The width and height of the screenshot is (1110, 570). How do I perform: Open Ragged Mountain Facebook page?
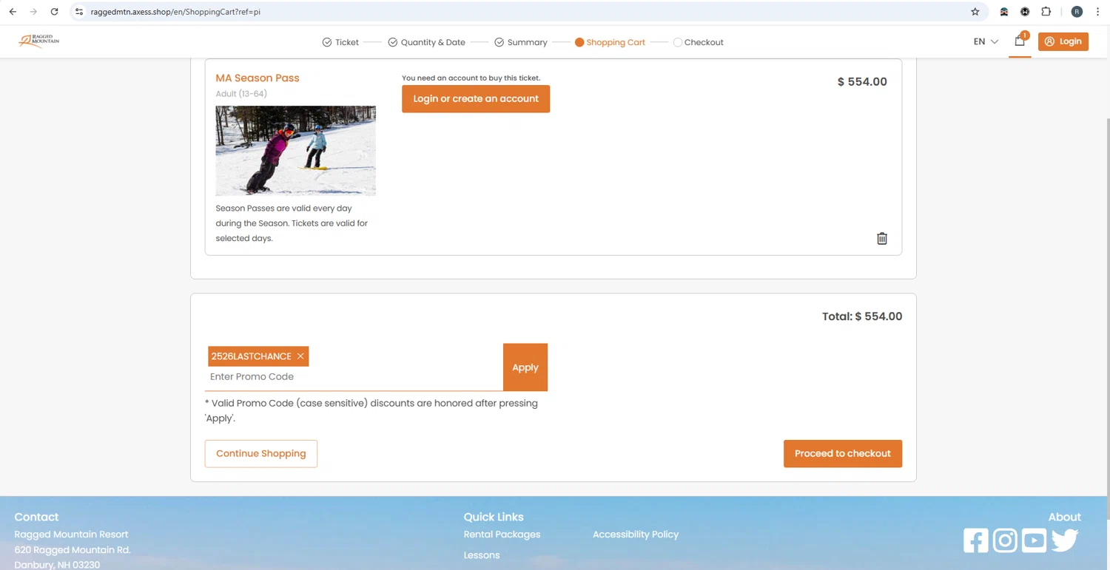point(975,540)
